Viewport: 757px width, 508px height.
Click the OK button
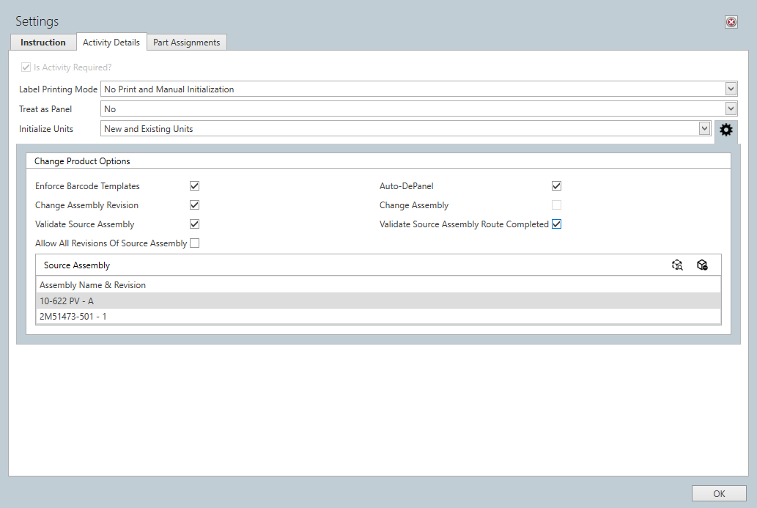click(x=719, y=493)
